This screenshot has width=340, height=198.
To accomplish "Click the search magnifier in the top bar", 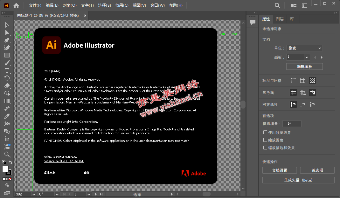I will 277,5.
